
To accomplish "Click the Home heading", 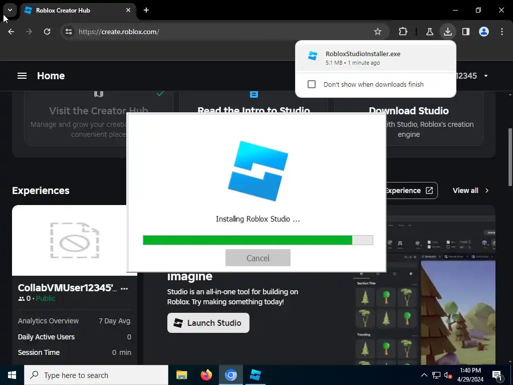I will tap(51, 76).
